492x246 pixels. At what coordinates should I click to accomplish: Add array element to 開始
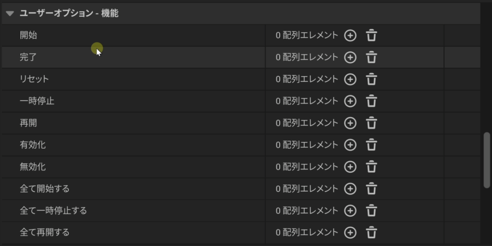click(351, 35)
